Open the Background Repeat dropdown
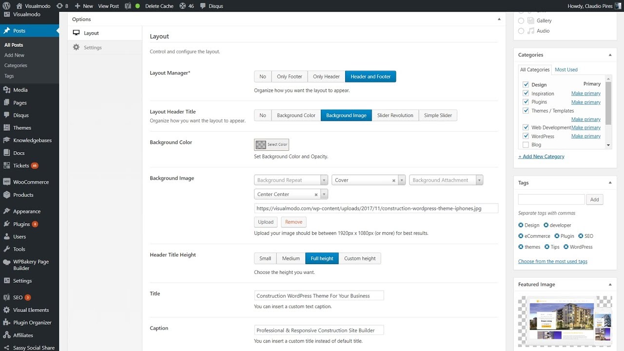Screen dimensions: 624x351 click(291, 180)
